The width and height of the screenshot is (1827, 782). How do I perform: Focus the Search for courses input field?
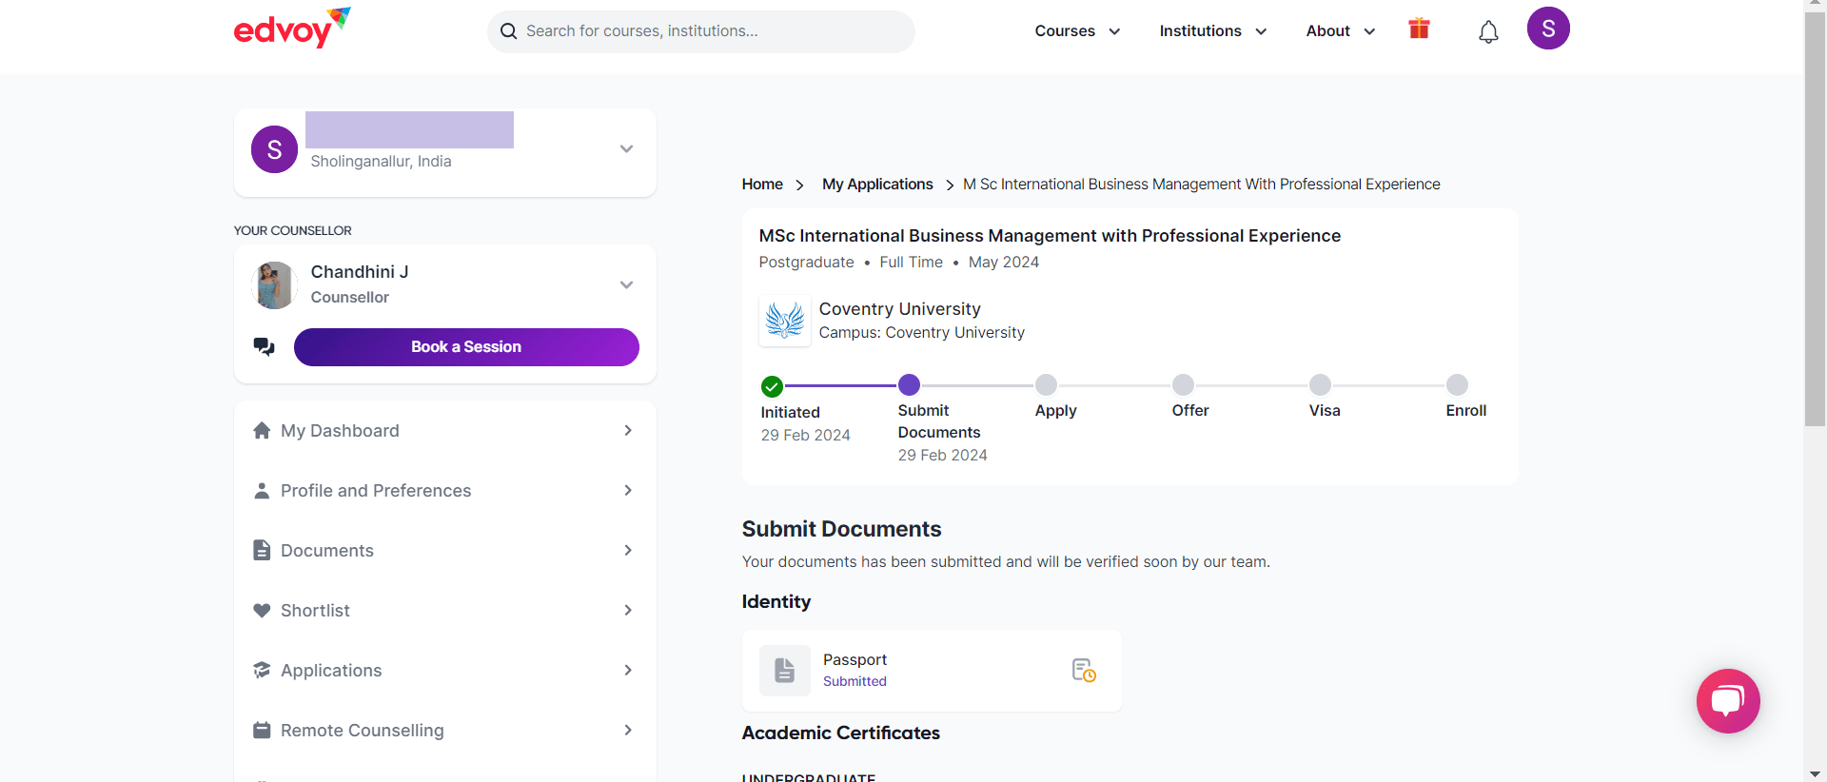pos(701,31)
